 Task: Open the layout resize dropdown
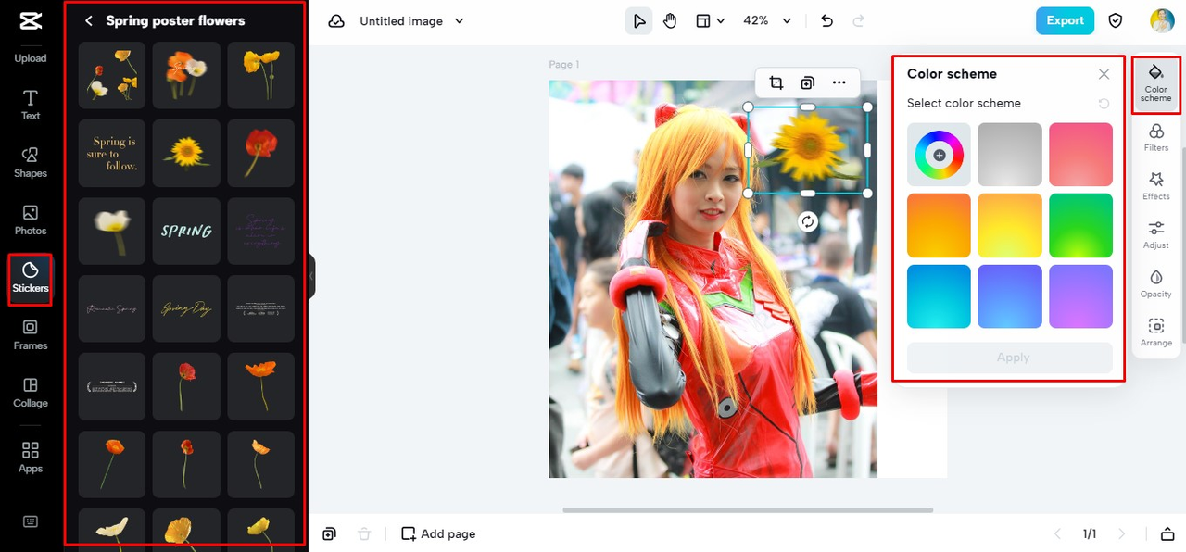pyautogui.click(x=710, y=20)
